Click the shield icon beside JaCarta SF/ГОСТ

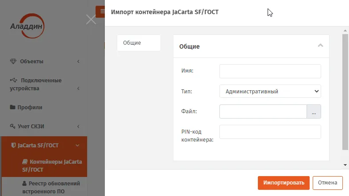13,145
